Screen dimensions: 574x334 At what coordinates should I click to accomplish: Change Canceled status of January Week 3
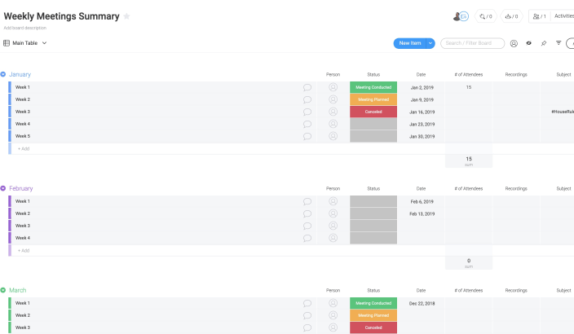[373, 112]
